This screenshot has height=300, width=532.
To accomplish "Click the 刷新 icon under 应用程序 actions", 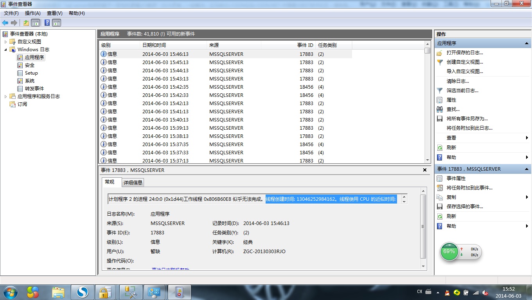I will [x=440, y=148].
